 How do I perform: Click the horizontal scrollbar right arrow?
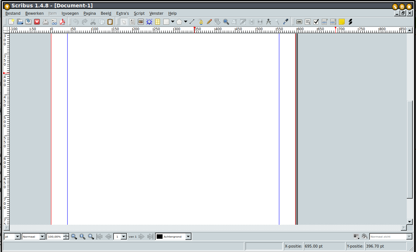click(404, 227)
